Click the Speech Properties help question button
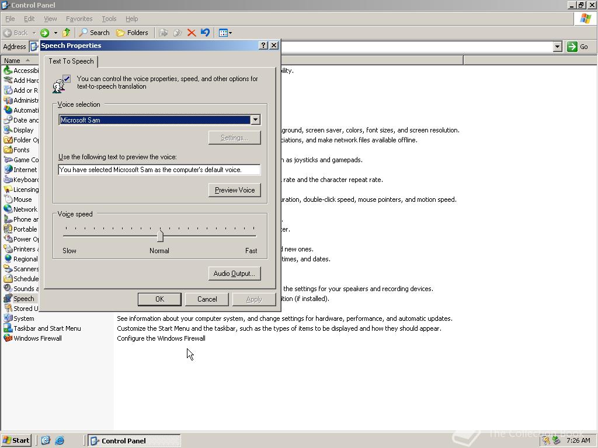The height and width of the screenshot is (448, 598). pos(263,45)
